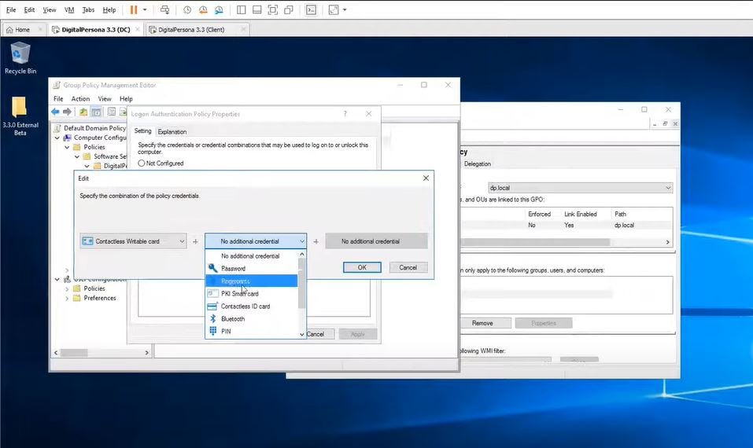Confirm the Edit dialog with OK

coord(362,268)
